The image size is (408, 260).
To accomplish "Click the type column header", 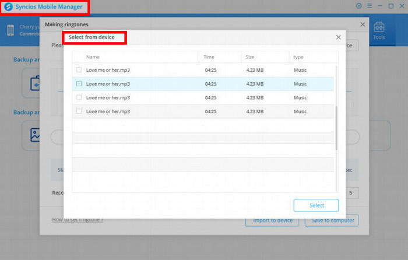I will tap(298, 57).
